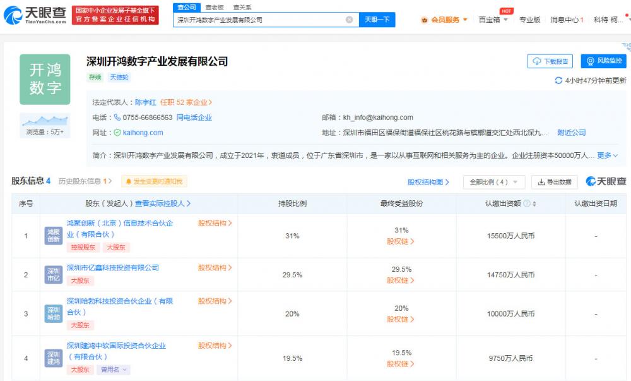Open 历史股东信息 1 link
631x381 pixels.
[85, 181]
